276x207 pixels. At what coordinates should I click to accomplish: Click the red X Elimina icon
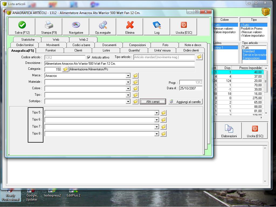tap(130, 25)
